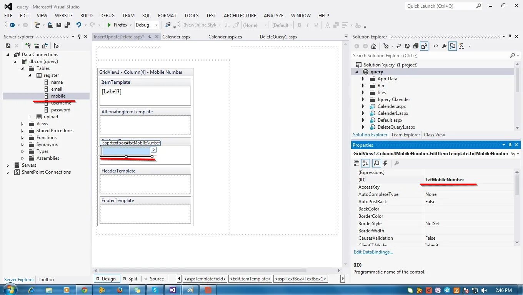Screen dimensions: 523x295
Task: Click the asp:TemplateField breadcrumb tag
Action: coord(205,279)
